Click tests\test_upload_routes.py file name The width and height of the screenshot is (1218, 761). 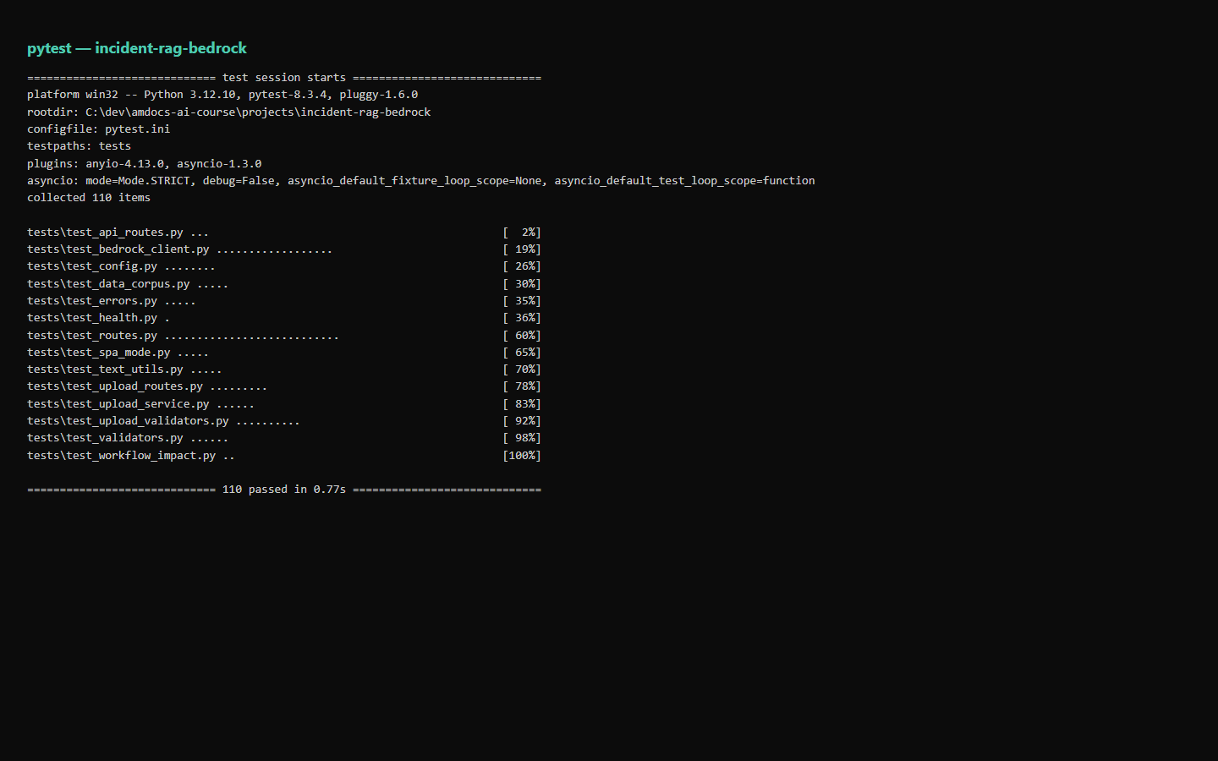(115, 386)
